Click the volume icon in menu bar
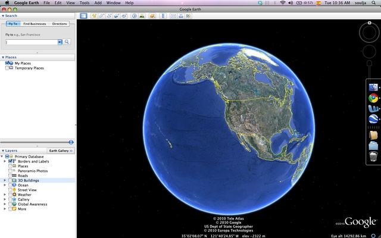381x238 pixels. coord(291,3)
